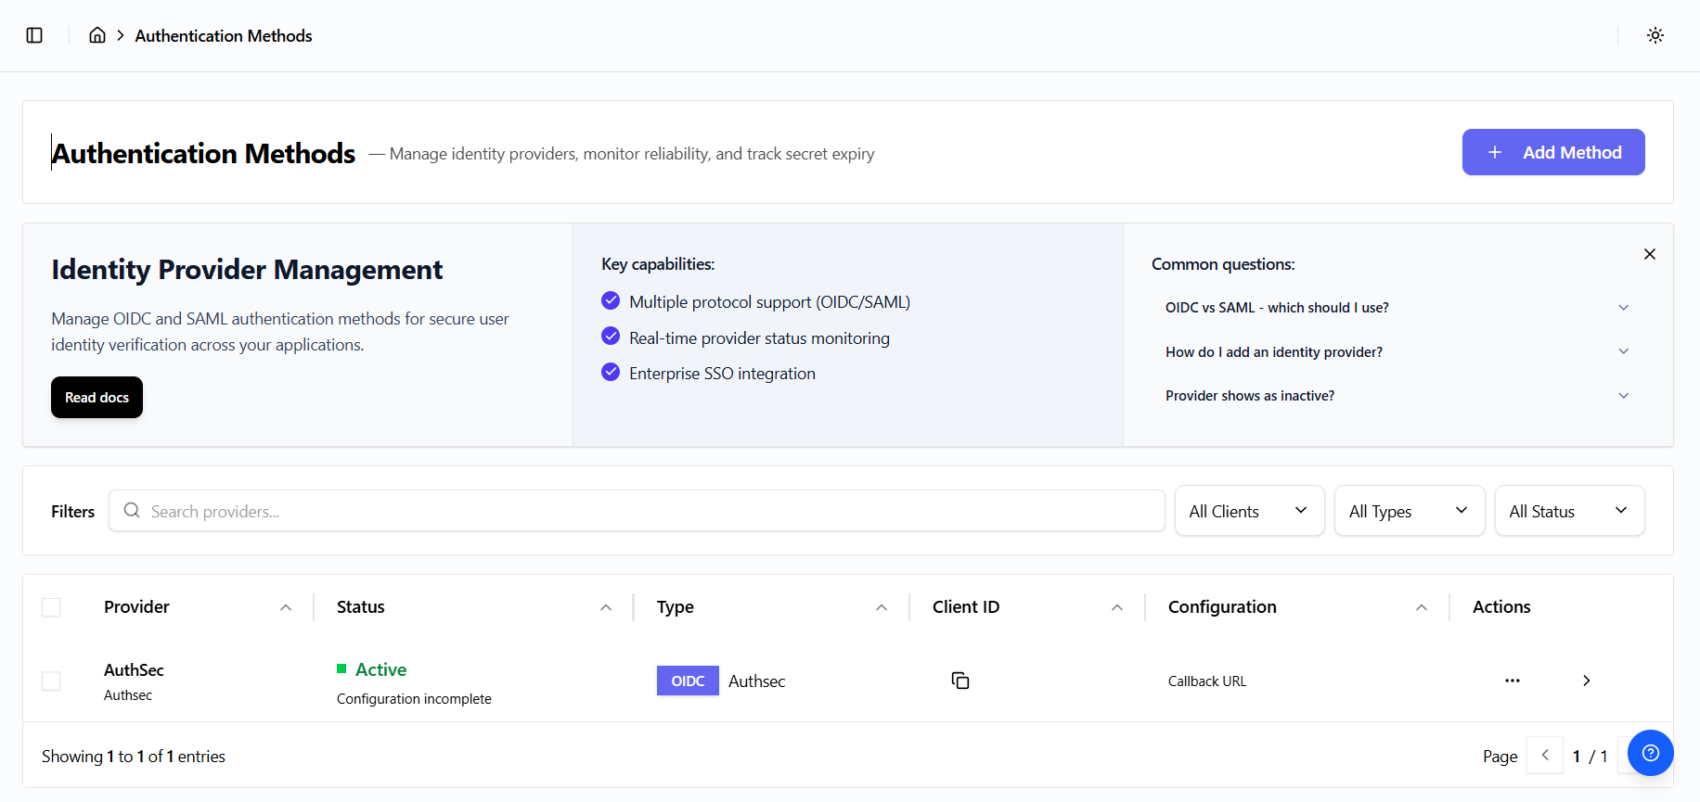Click the Filters label
1700x802 pixels.
pyautogui.click(x=72, y=512)
